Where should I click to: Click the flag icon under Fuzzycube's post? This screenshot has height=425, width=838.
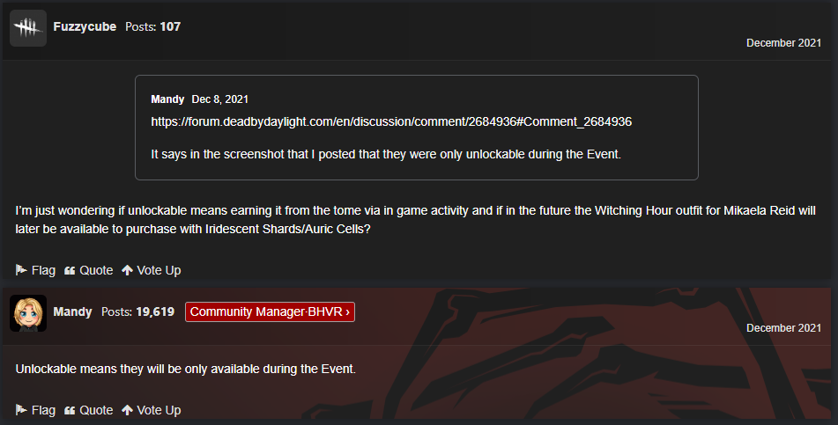pyautogui.click(x=21, y=270)
